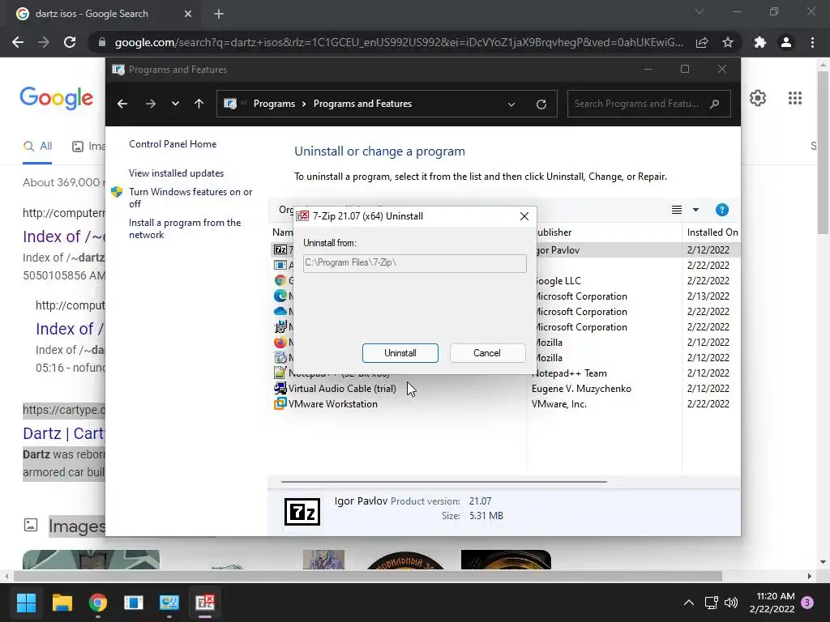Share this page from Chrome address bar
Image resolution: width=830 pixels, height=622 pixels.
tap(702, 42)
